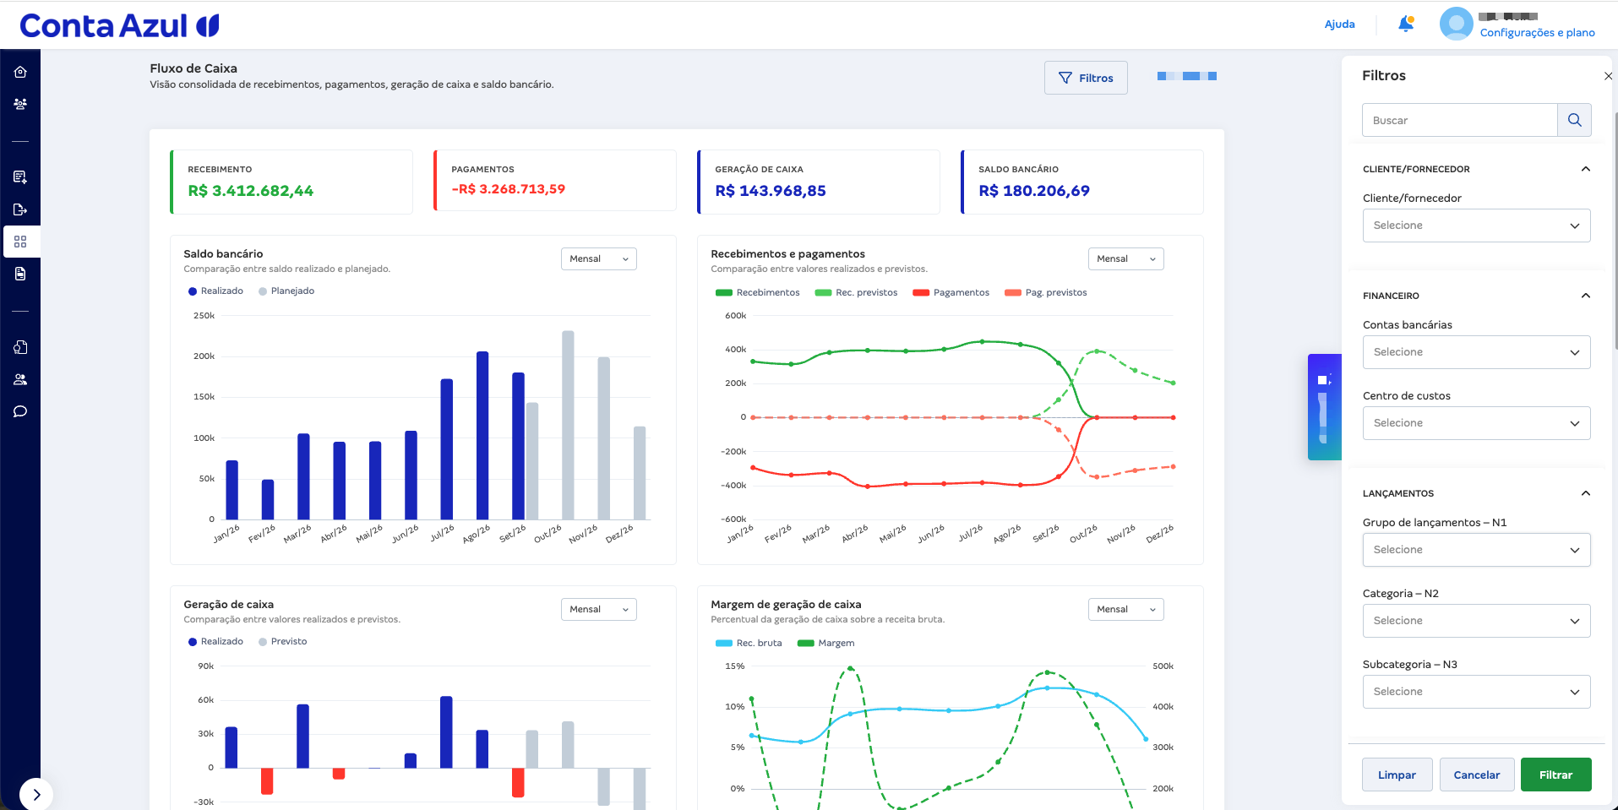
Task: Click the export document sidebar icon
Action: coord(20,209)
